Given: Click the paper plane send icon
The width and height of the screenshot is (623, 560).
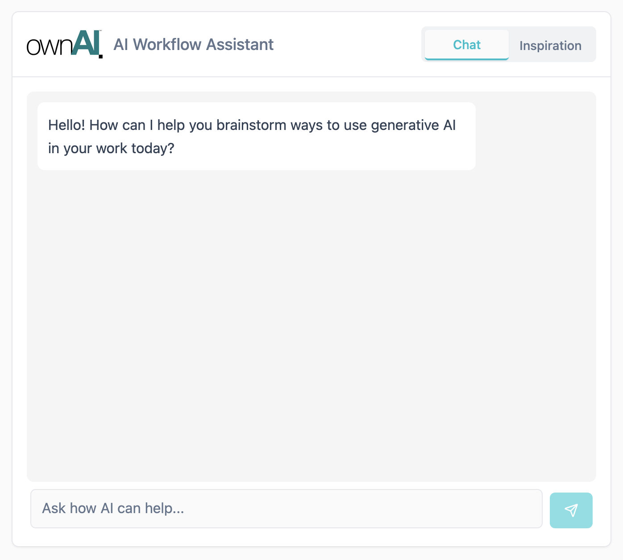Looking at the screenshot, I should (x=571, y=510).
